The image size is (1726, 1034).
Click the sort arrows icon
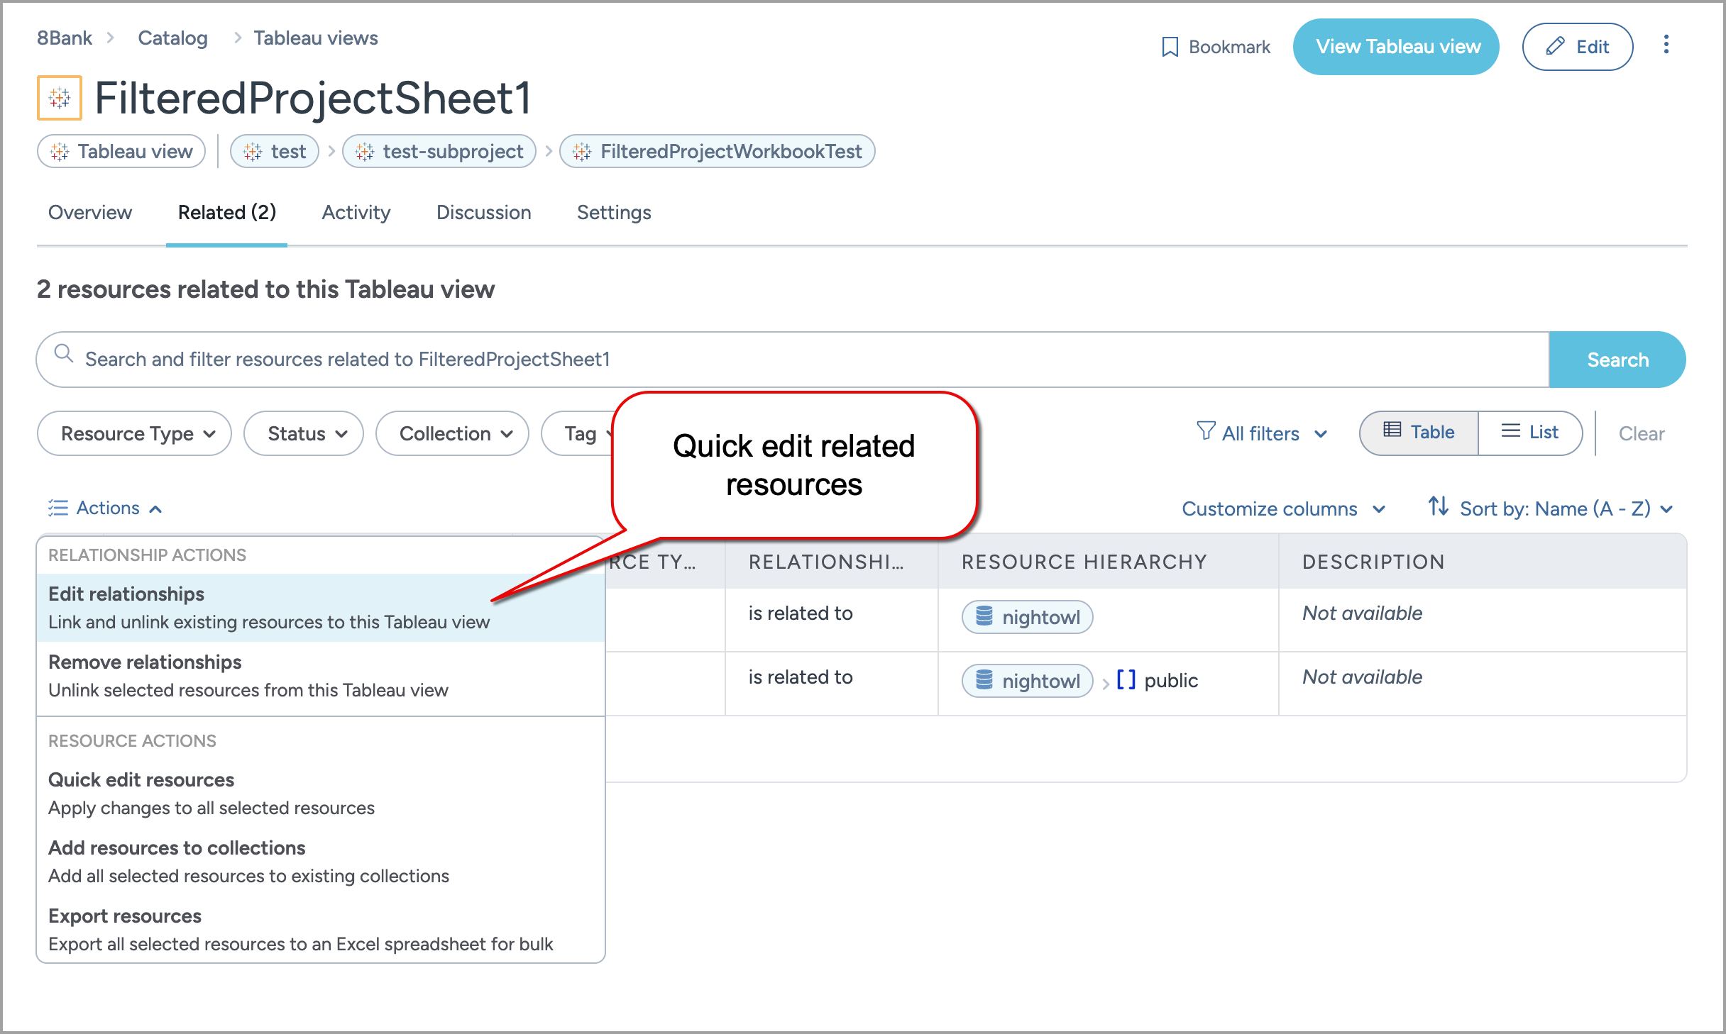pyautogui.click(x=1438, y=507)
